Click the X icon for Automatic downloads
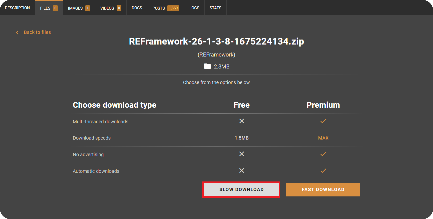The height and width of the screenshot is (219, 433). (x=242, y=170)
